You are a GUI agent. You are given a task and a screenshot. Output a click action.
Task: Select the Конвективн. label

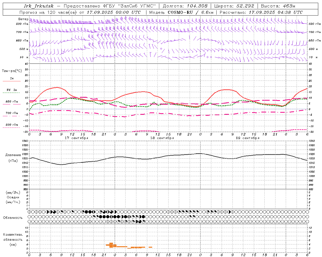click(x=13, y=235)
